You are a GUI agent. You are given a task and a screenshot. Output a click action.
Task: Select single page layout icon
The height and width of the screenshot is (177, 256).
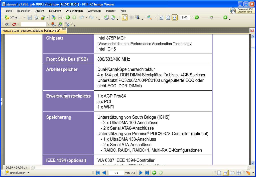click(x=219, y=173)
